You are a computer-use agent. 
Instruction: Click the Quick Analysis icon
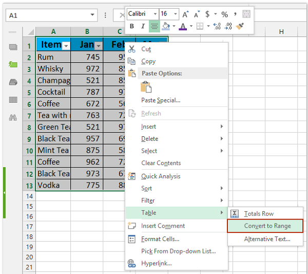(131, 176)
